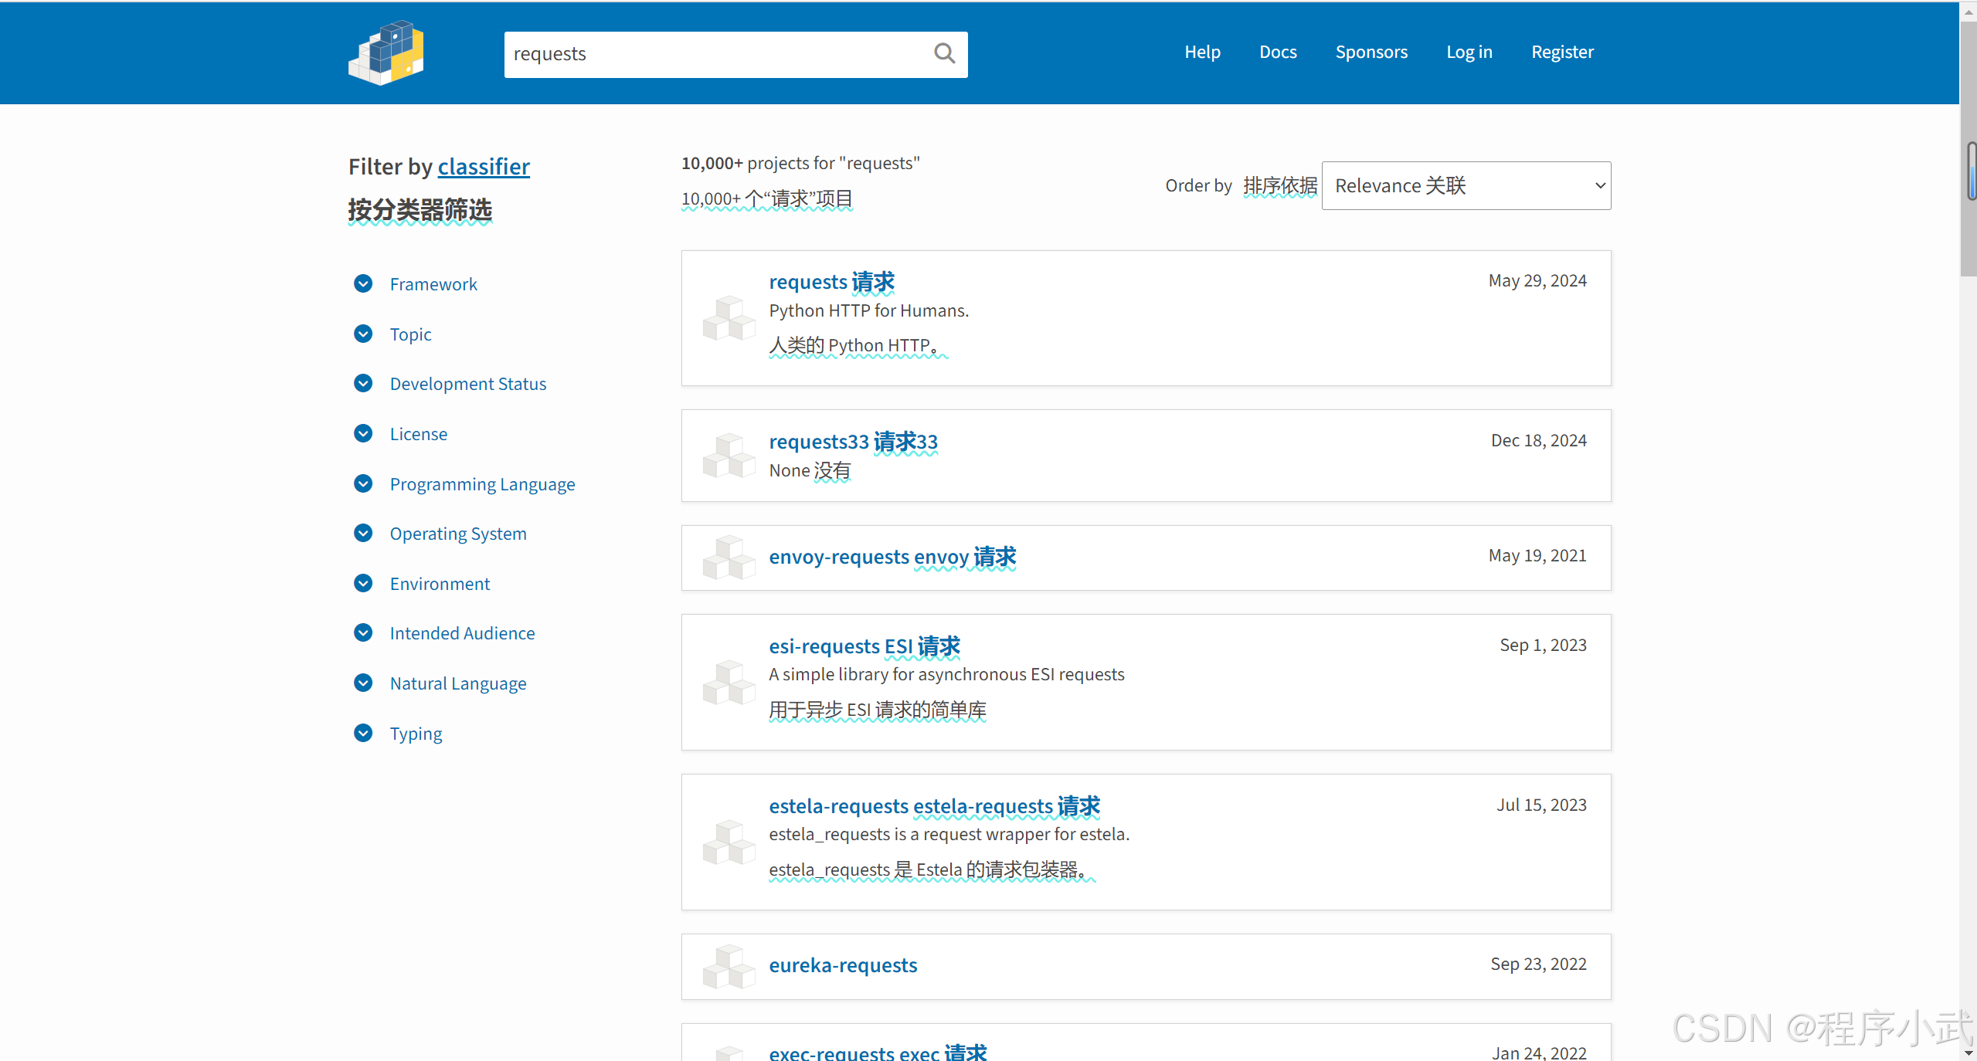
Task: Click the Register link
Action: point(1562,53)
